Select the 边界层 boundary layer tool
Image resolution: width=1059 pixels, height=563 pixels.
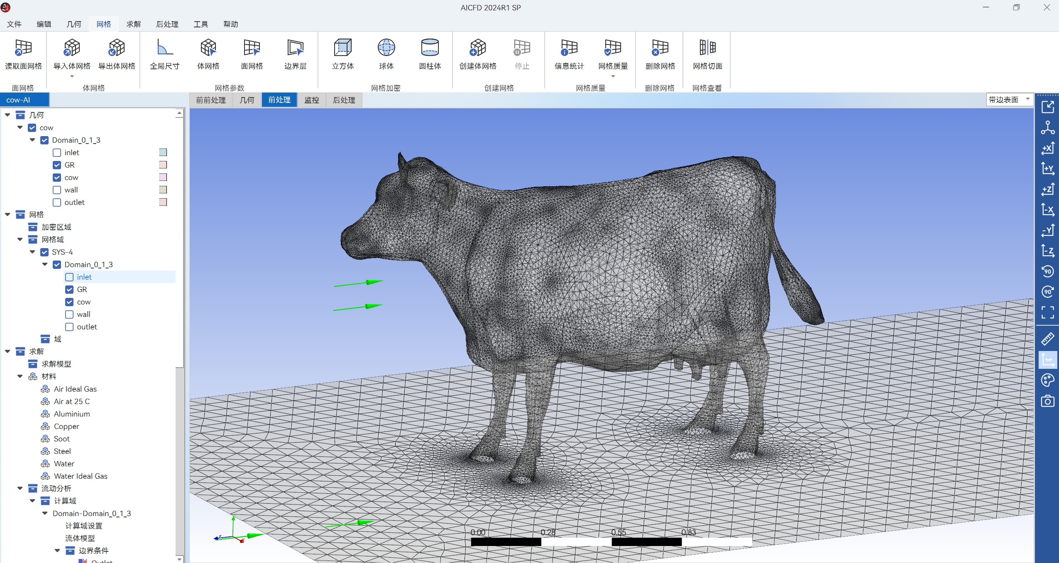click(295, 54)
